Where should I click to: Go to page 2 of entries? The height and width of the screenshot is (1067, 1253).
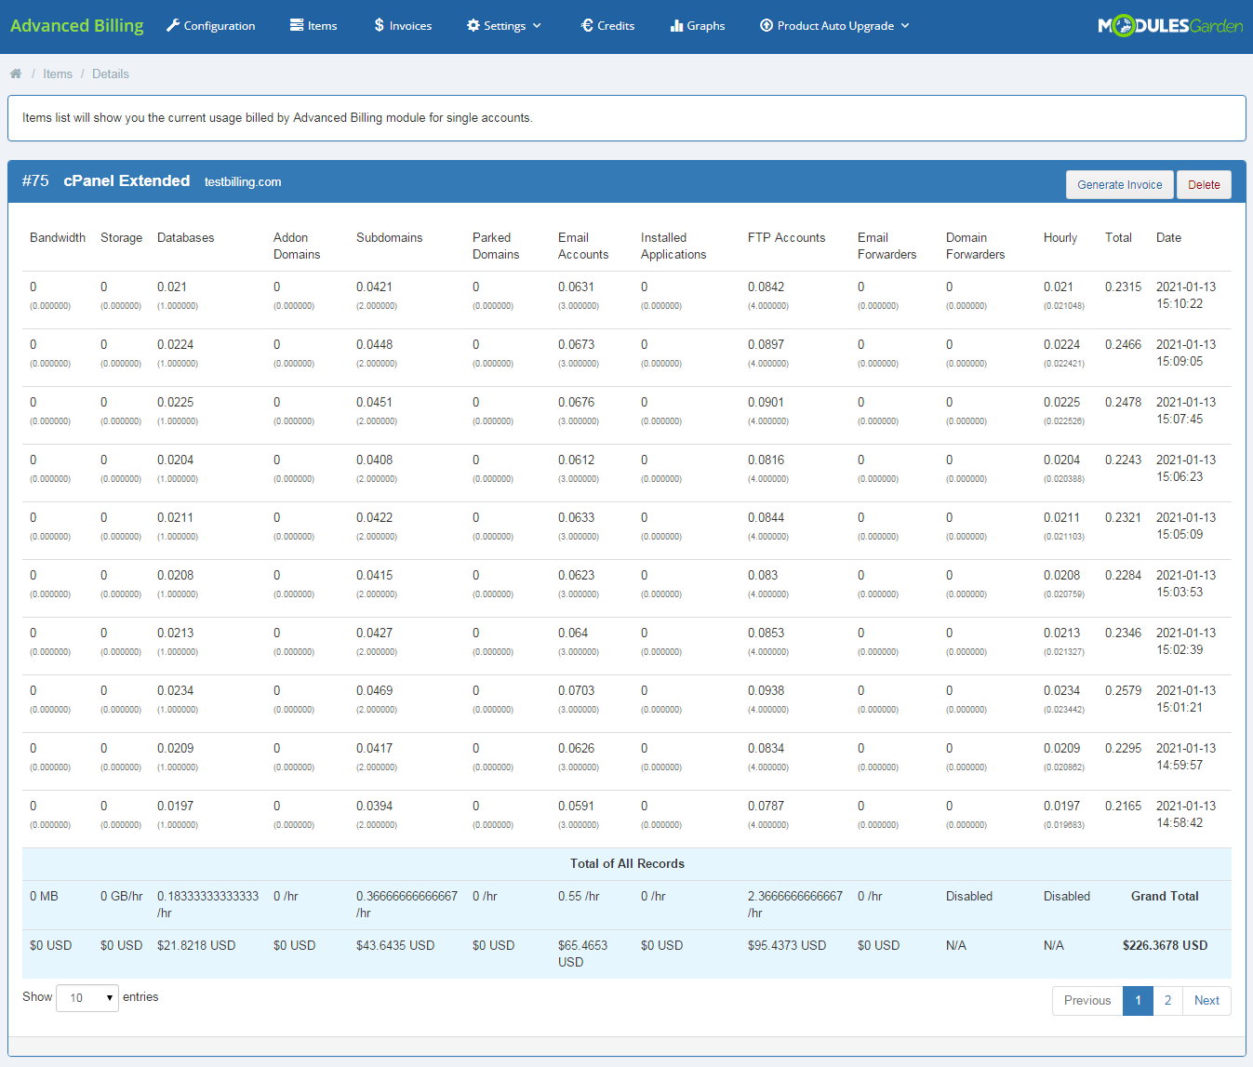click(1167, 1000)
